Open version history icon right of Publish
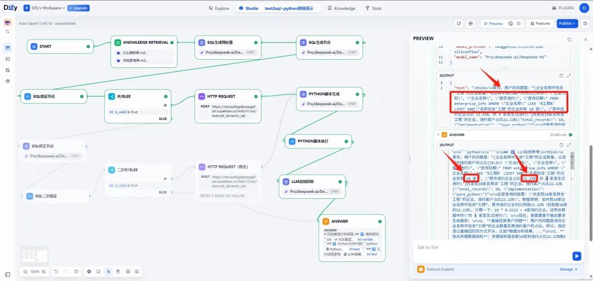593x281 pixels. [585, 24]
